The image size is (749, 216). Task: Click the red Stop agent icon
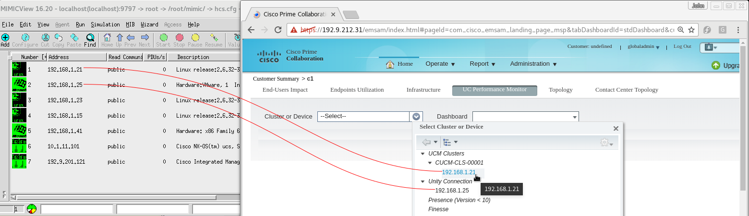coord(179,37)
